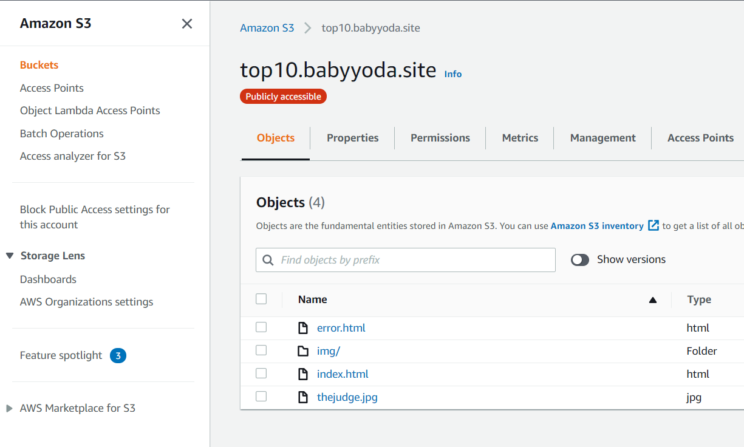744x447 pixels.
Task: Open the Permissions tab
Action: [x=440, y=138]
